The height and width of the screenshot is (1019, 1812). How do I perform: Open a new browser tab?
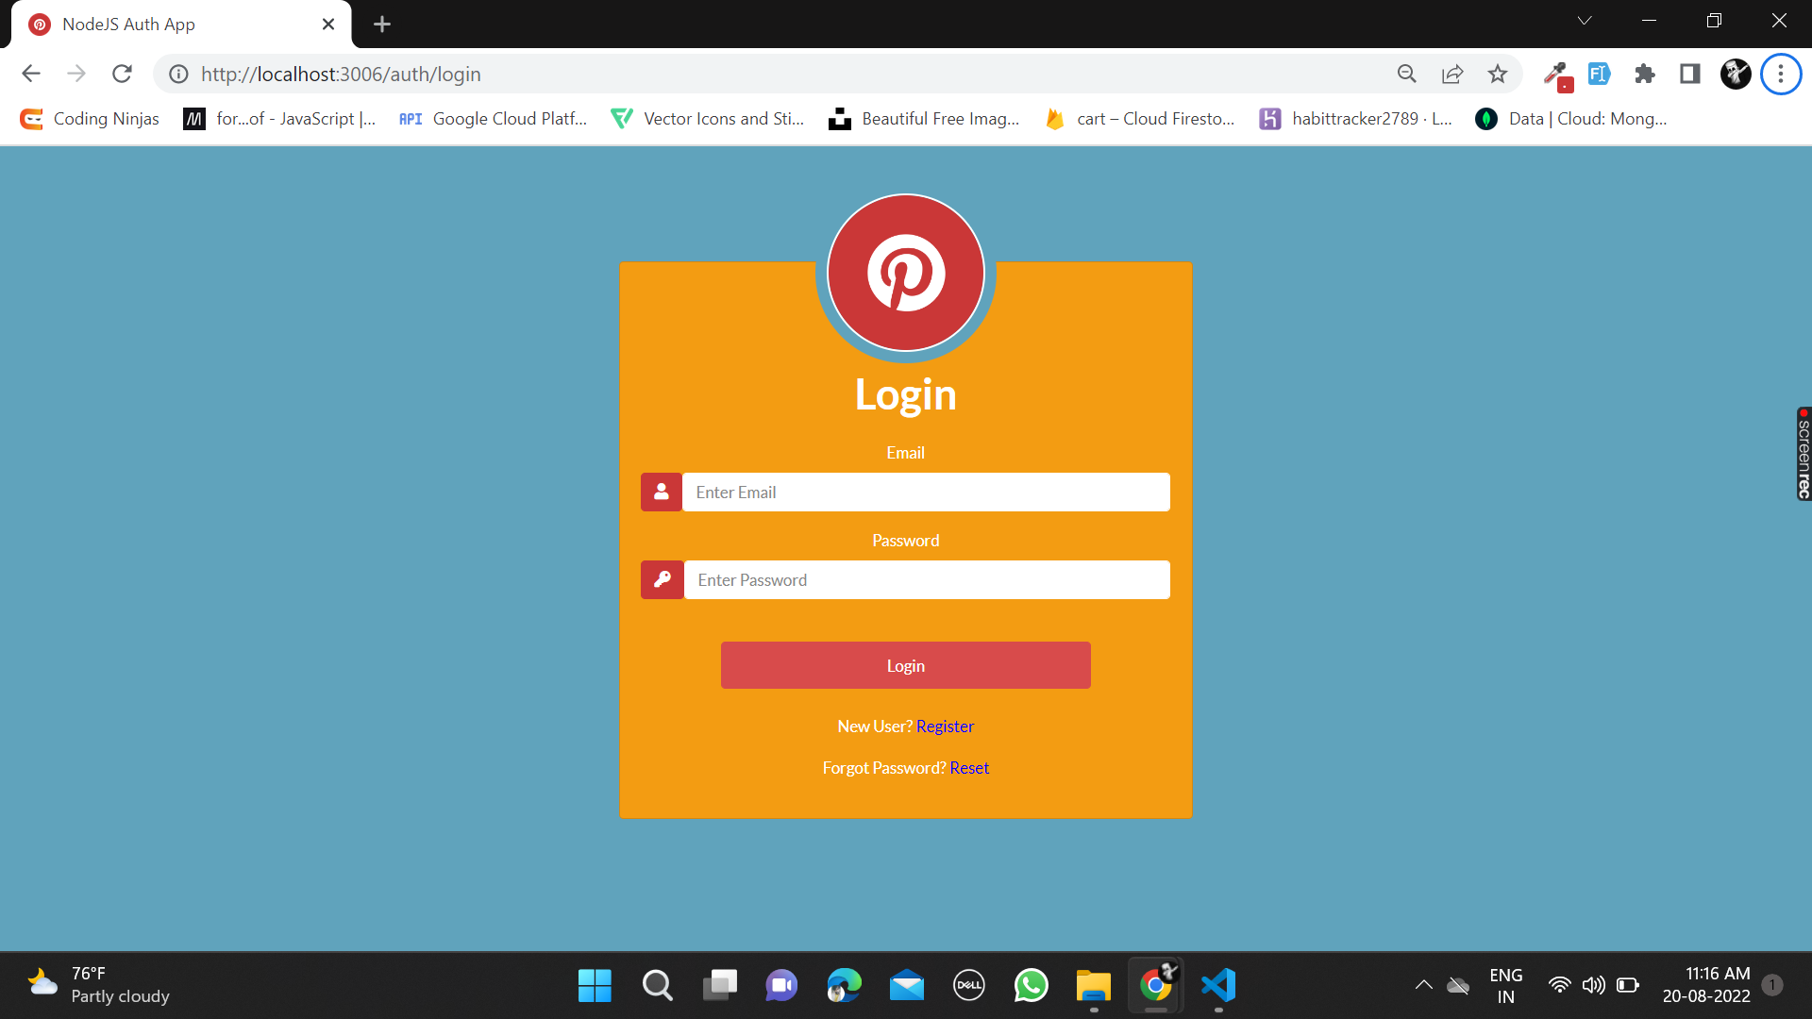click(x=381, y=24)
